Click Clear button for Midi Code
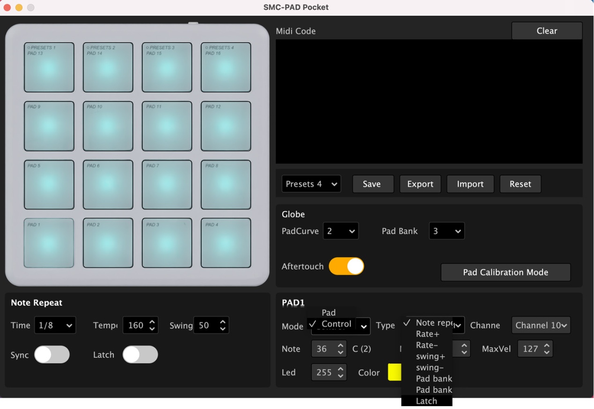Viewport: 594px width, 409px height. point(547,31)
